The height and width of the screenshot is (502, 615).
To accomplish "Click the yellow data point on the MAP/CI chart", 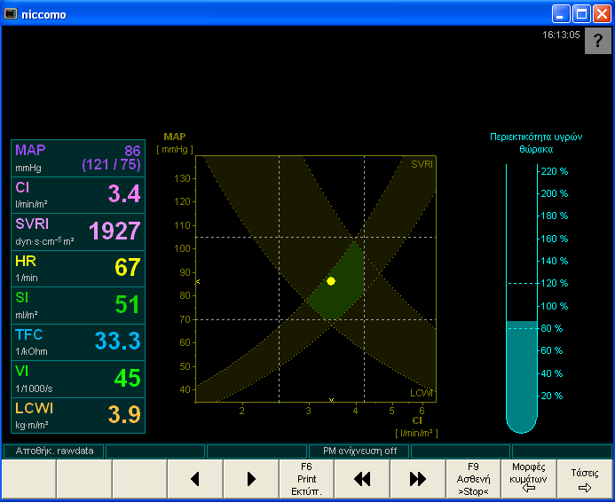I will click(331, 281).
